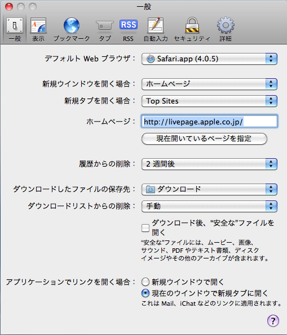Open the 履歴からの削除 2 週間後 dropdown
Image resolution: width=287 pixels, height=335 pixels.
coord(209,164)
